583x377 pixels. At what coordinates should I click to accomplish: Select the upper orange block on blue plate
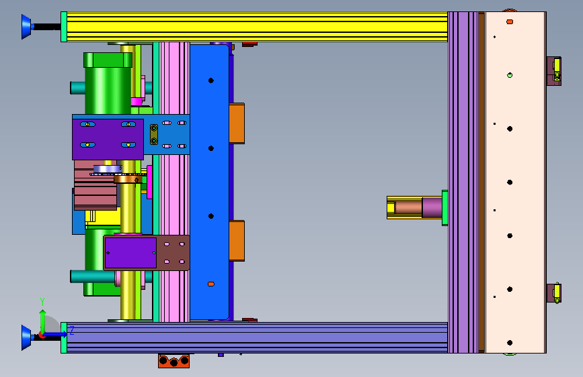(237, 123)
